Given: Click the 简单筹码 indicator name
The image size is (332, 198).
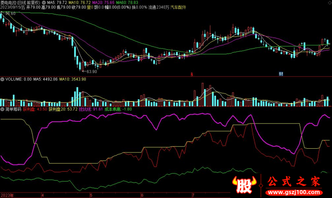Looking at the screenshot, I should pyautogui.click(x=13, y=109).
